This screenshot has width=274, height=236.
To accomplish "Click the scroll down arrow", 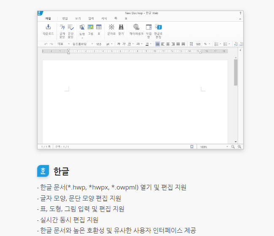I will (x=236, y=142).
